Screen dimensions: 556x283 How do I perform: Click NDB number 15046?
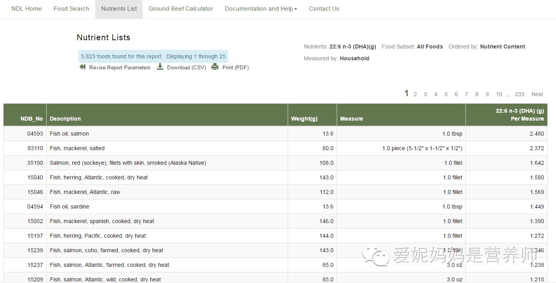pyautogui.click(x=35, y=192)
